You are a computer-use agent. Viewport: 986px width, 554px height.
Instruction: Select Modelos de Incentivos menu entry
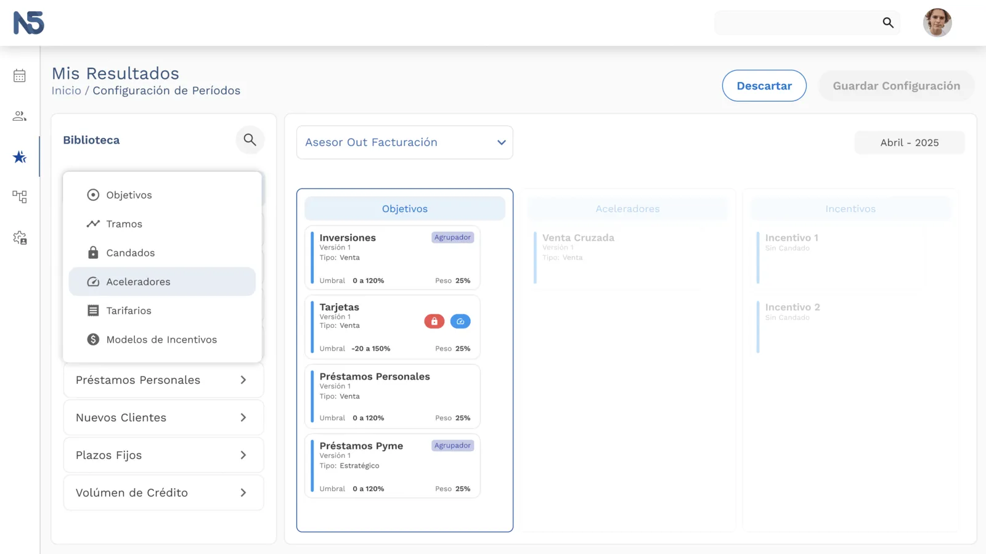coord(162,340)
